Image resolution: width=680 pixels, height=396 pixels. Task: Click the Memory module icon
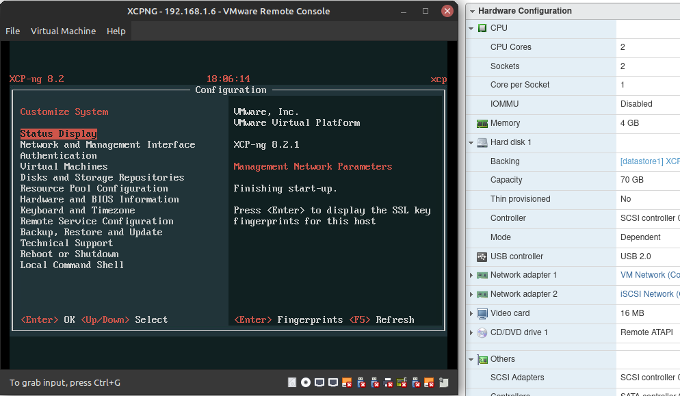[482, 124]
